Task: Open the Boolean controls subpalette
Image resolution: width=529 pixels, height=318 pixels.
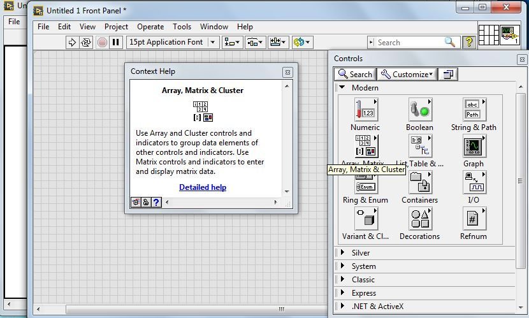Action: point(419,110)
